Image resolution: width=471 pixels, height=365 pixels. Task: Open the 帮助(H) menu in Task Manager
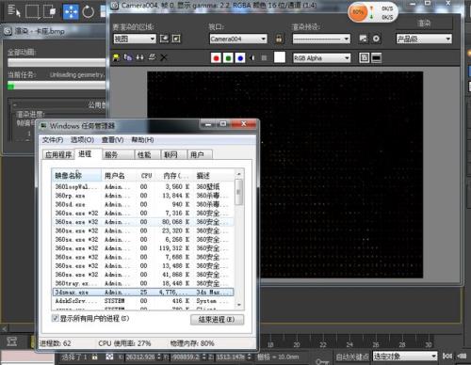(x=142, y=140)
